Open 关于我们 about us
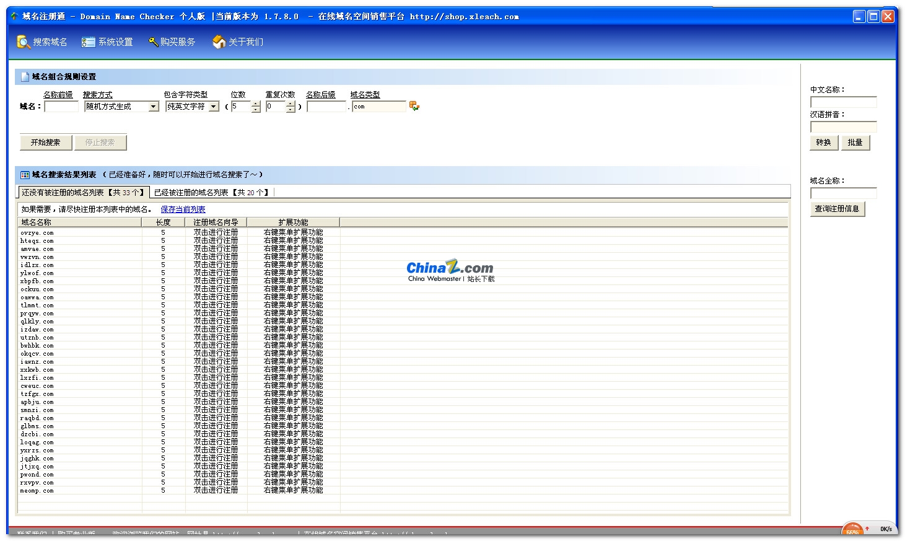This screenshot has width=905, height=541. pyautogui.click(x=238, y=42)
